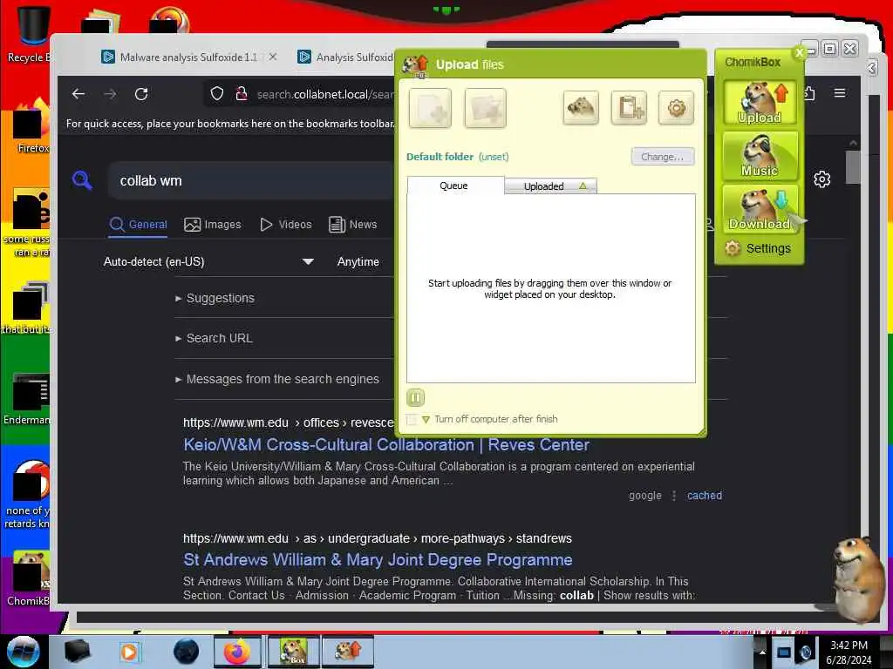893x669 pixels.
Task: Enable Turn off computer after finish
Action: pos(412,419)
